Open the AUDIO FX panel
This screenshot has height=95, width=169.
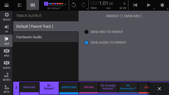pos(7,65)
